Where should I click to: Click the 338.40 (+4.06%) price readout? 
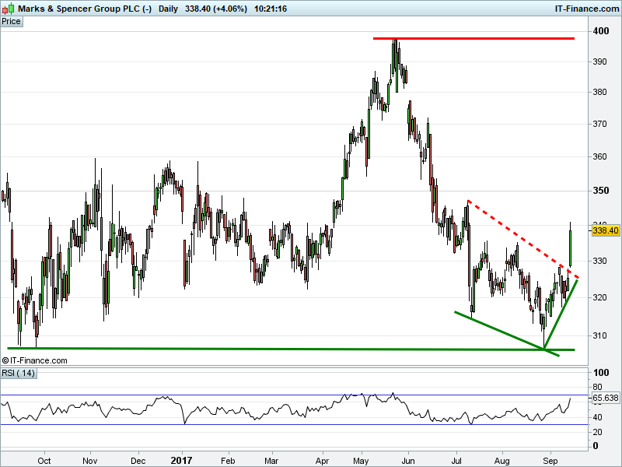click(216, 9)
